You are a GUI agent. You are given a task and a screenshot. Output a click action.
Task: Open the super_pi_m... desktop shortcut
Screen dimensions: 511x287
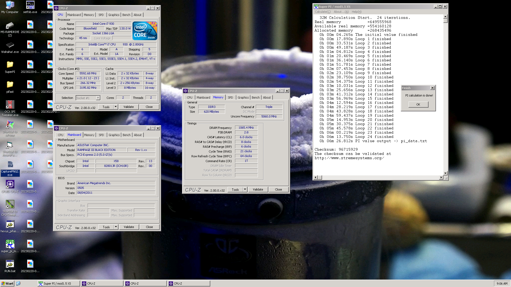[x=10, y=246]
